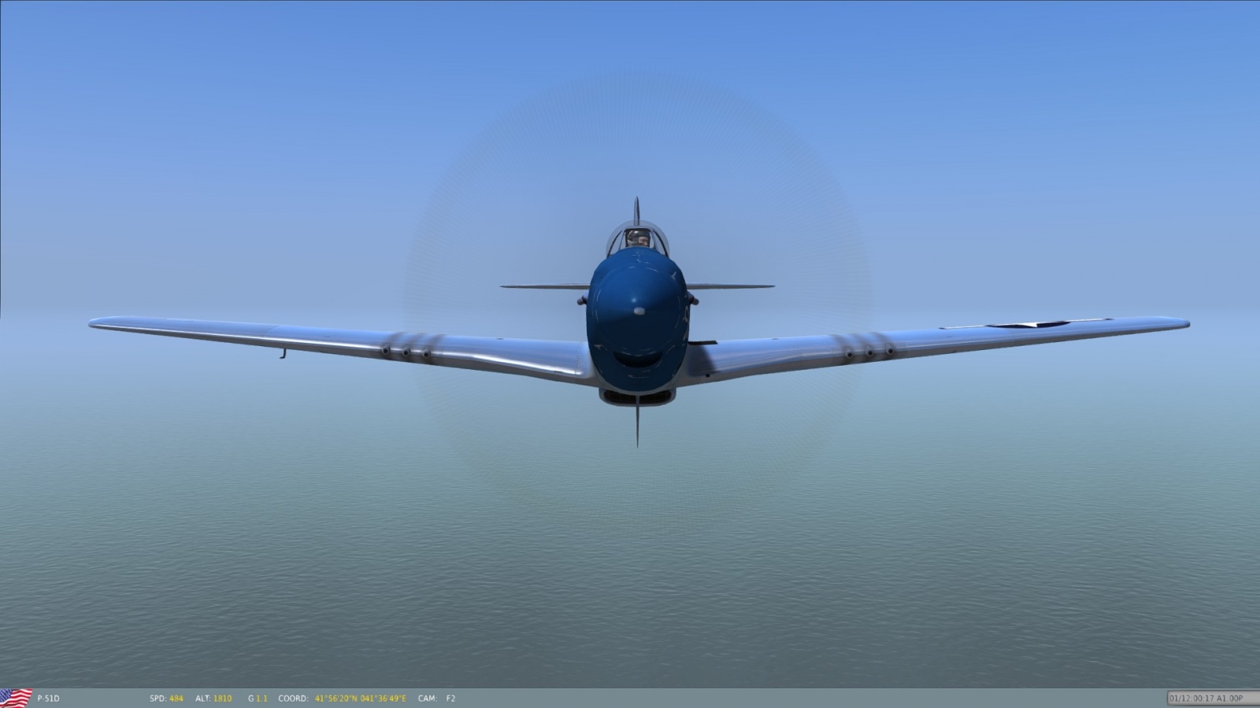Select the COORD latitude longitude value

point(361,699)
